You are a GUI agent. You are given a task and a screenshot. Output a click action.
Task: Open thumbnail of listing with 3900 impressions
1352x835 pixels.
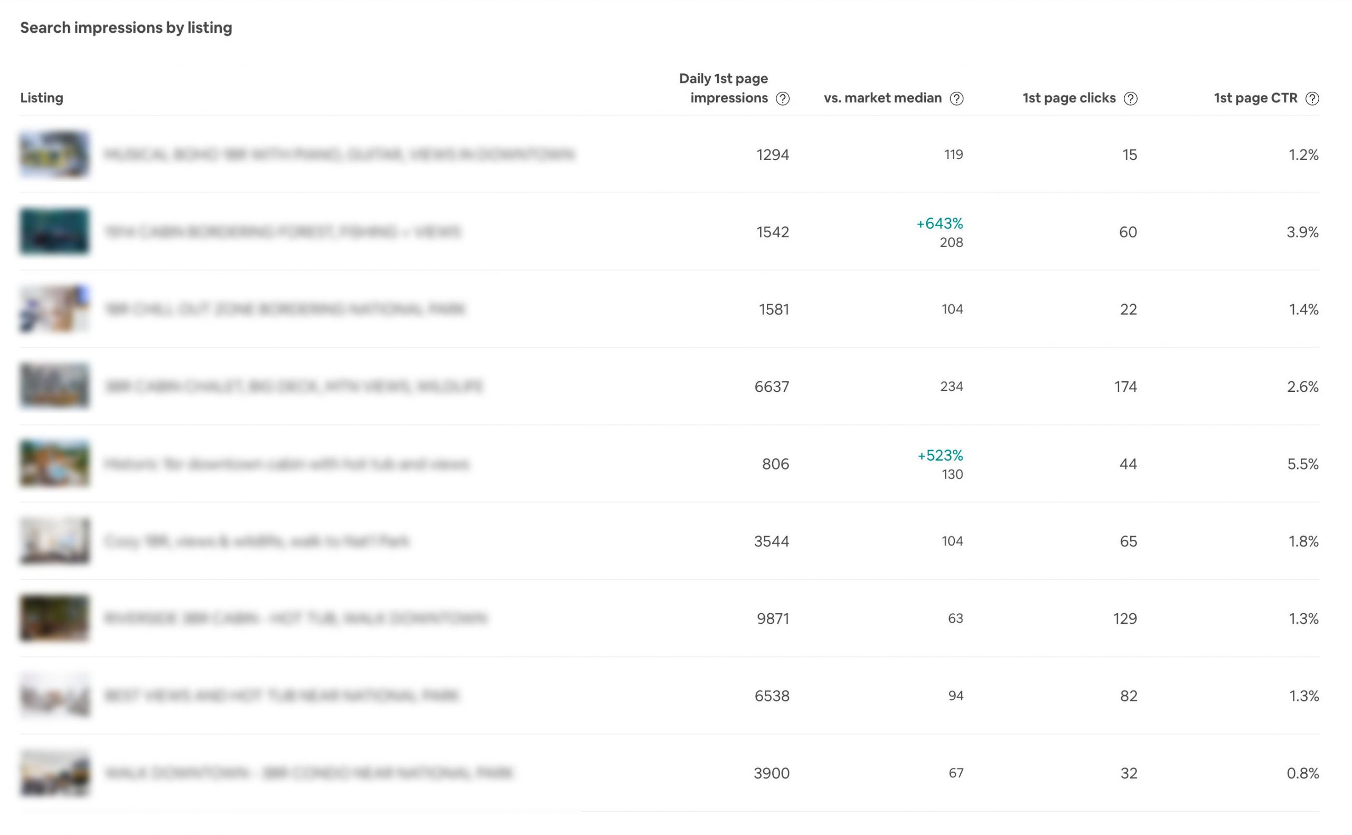[x=54, y=773]
